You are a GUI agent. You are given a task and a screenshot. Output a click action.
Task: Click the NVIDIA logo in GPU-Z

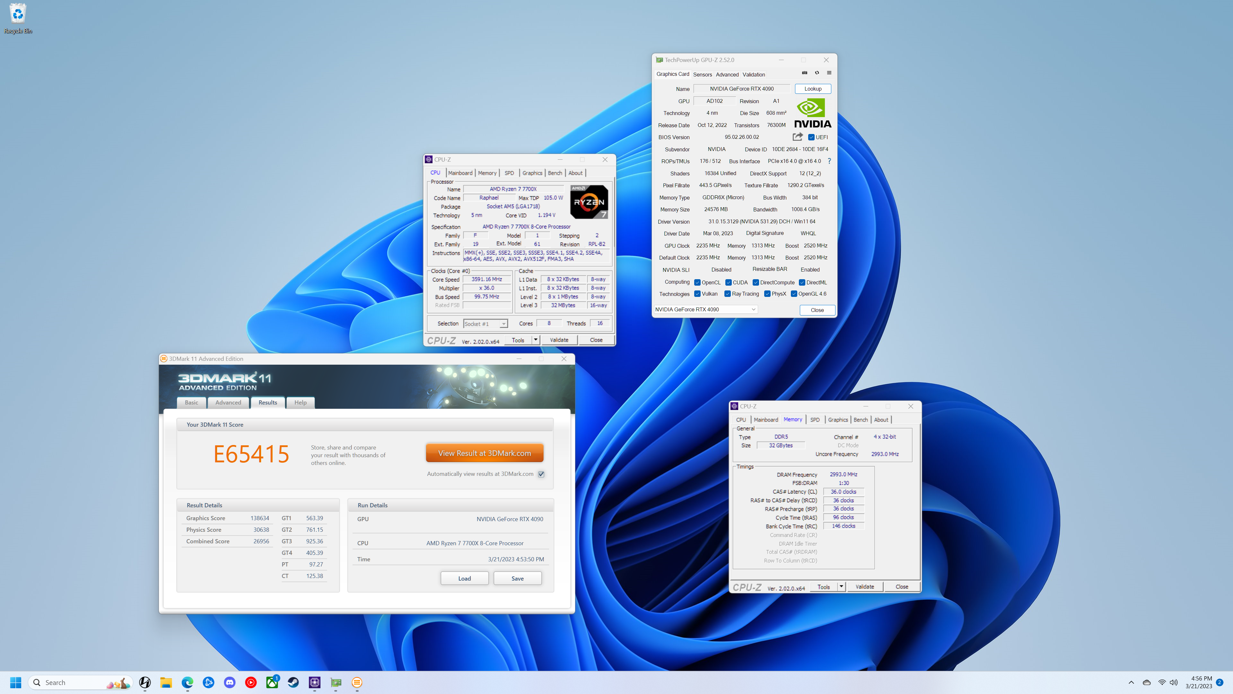[813, 113]
